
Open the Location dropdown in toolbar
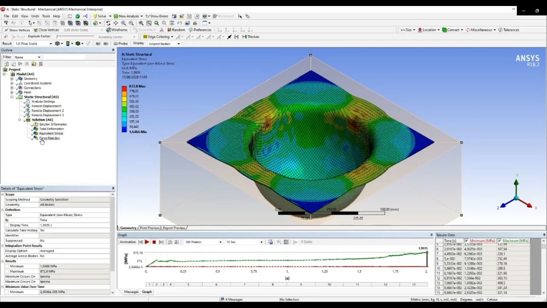(429, 30)
